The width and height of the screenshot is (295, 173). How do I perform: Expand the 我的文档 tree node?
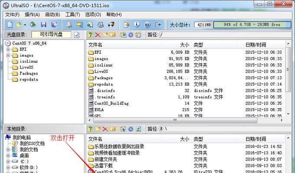coord(8,150)
